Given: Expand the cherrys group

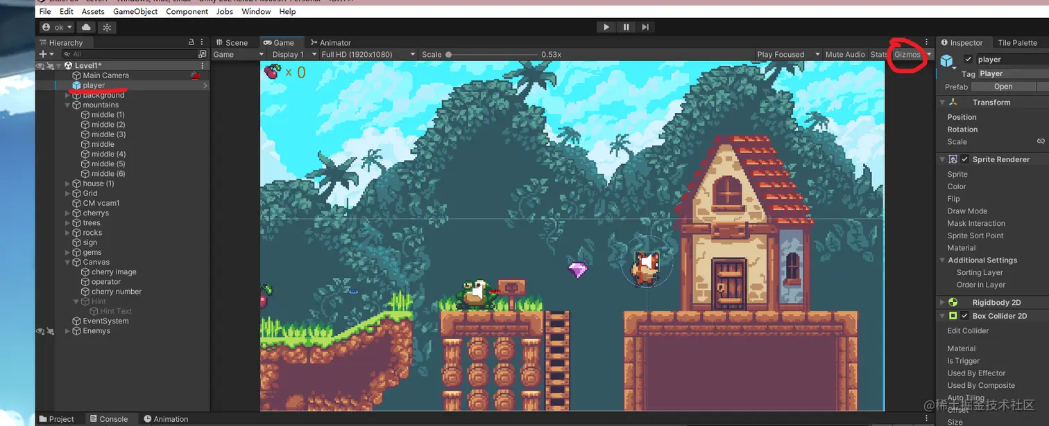Looking at the screenshot, I should pos(67,213).
